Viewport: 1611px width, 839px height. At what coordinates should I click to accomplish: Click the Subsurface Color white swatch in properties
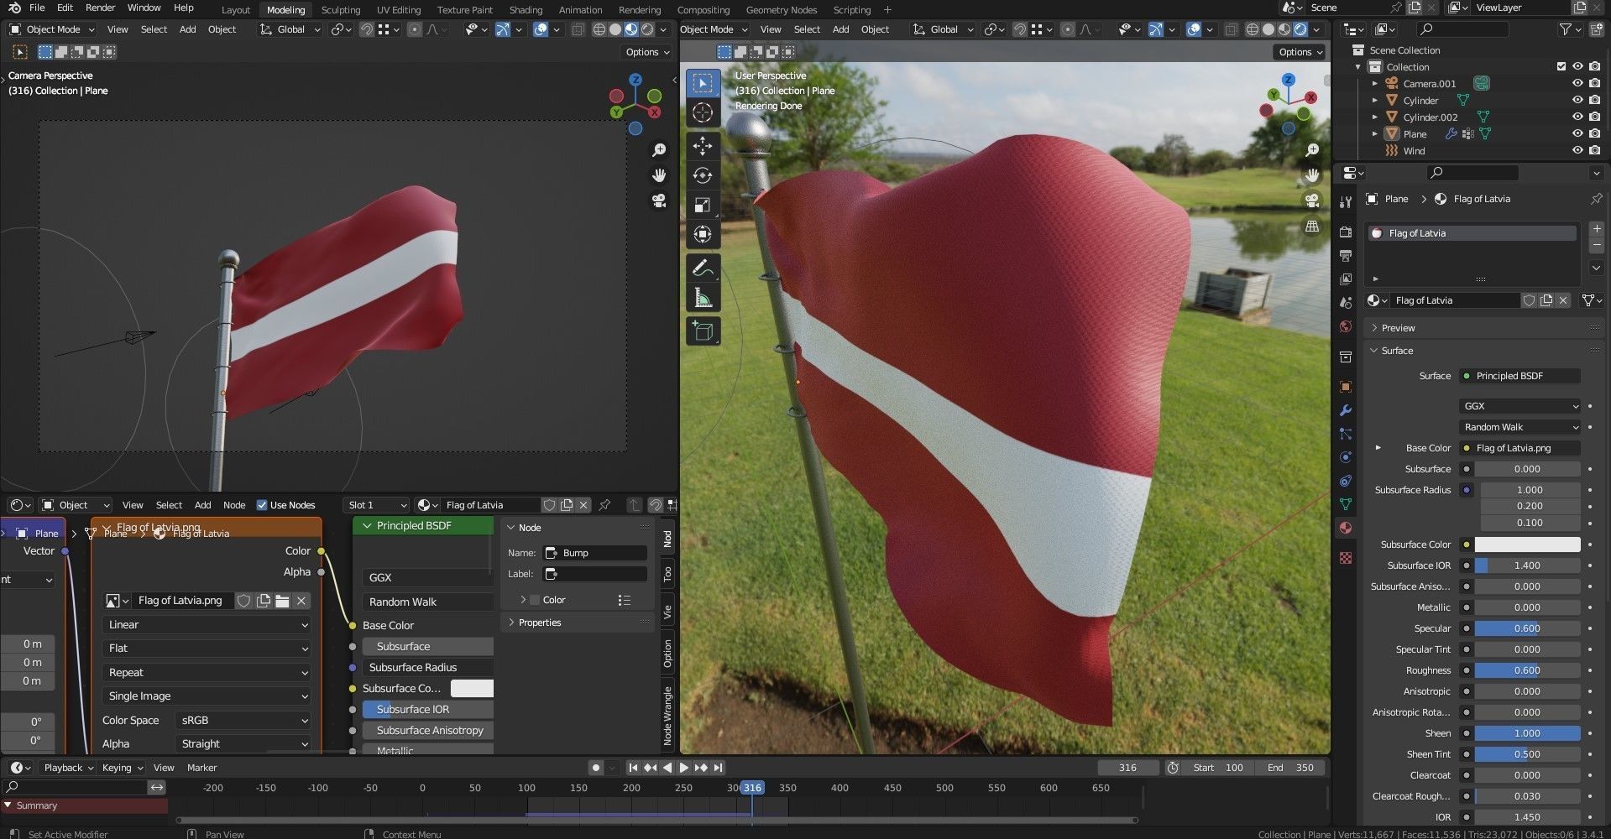click(x=1527, y=545)
